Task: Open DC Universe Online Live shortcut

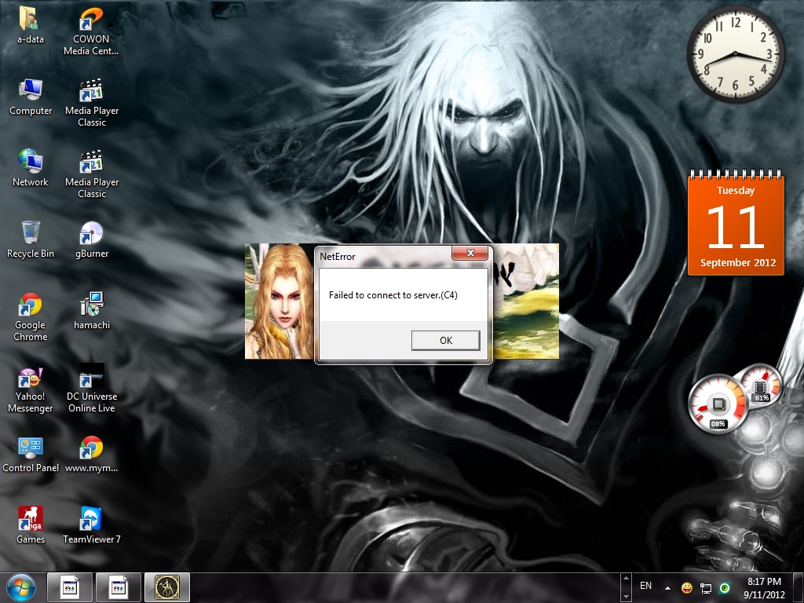Action: coord(92,378)
